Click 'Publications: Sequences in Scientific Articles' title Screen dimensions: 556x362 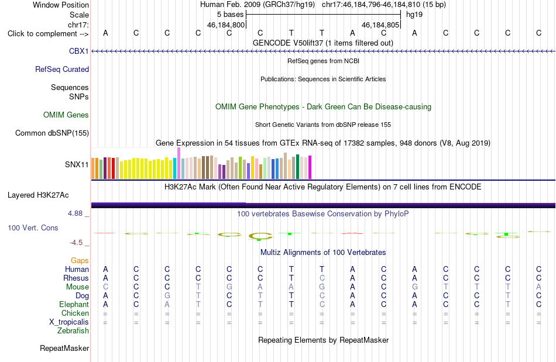323,79
